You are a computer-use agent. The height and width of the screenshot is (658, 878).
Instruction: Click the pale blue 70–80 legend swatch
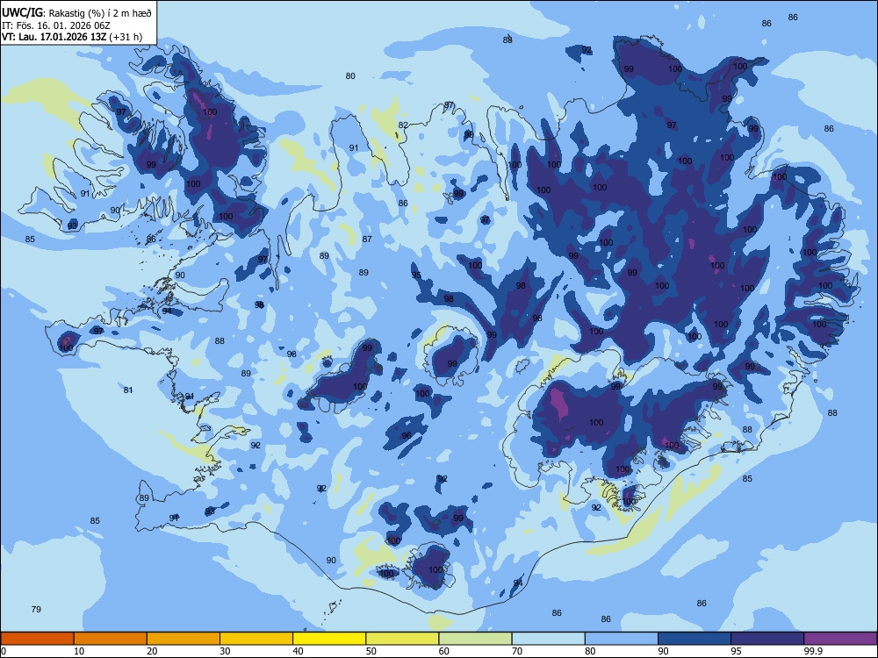pyautogui.click(x=549, y=639)
